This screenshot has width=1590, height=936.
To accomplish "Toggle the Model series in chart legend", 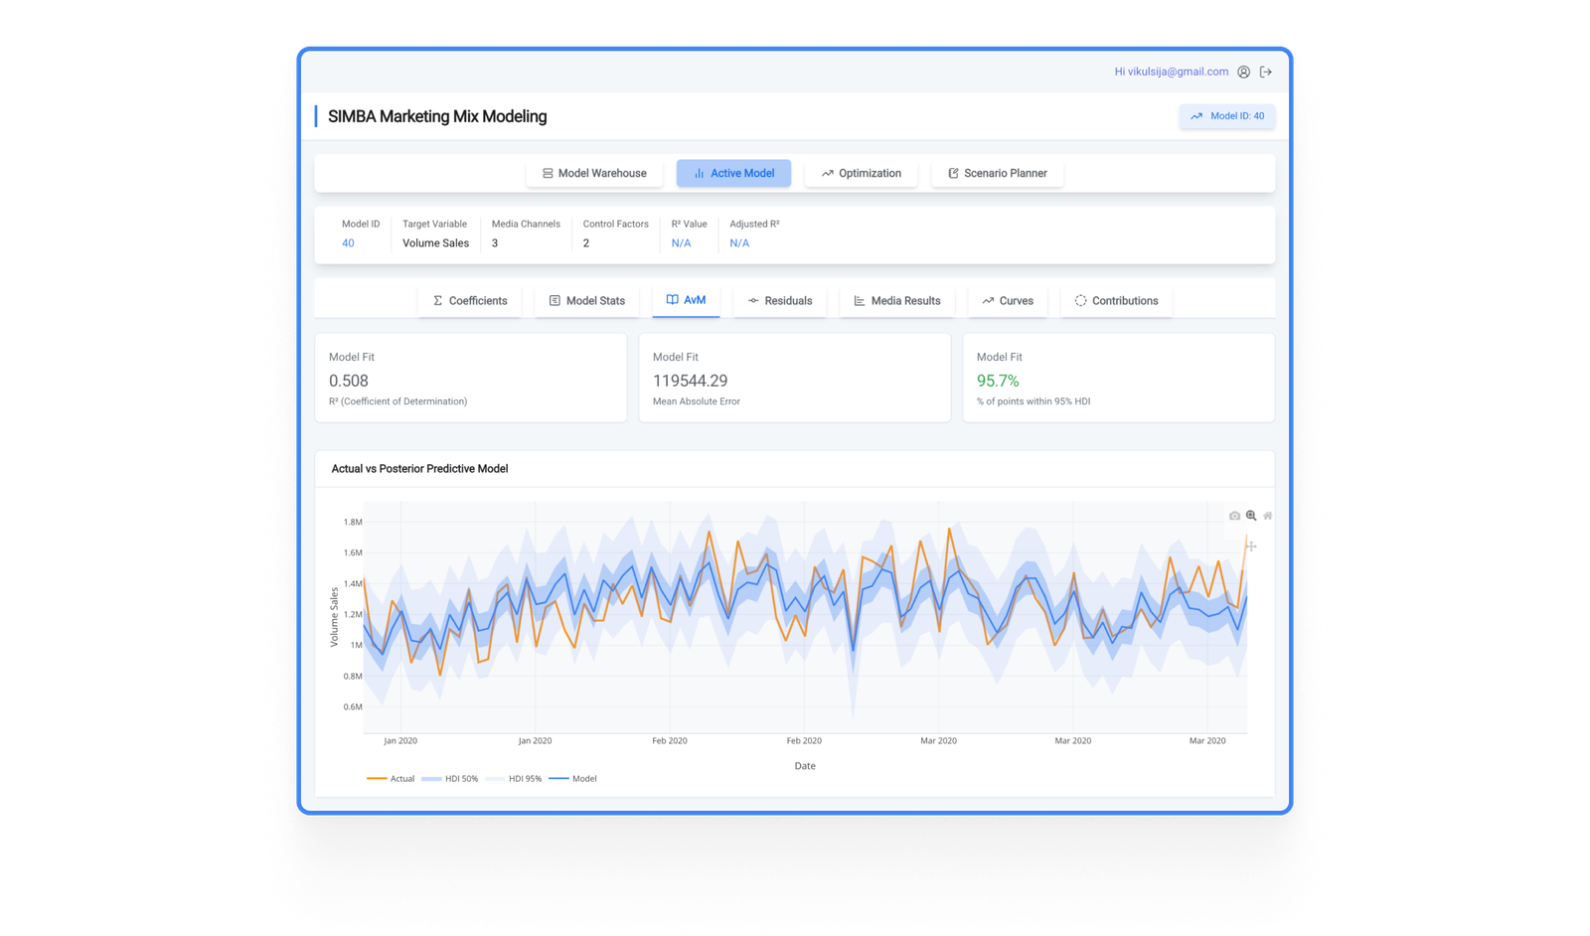I will coord(573,779).
